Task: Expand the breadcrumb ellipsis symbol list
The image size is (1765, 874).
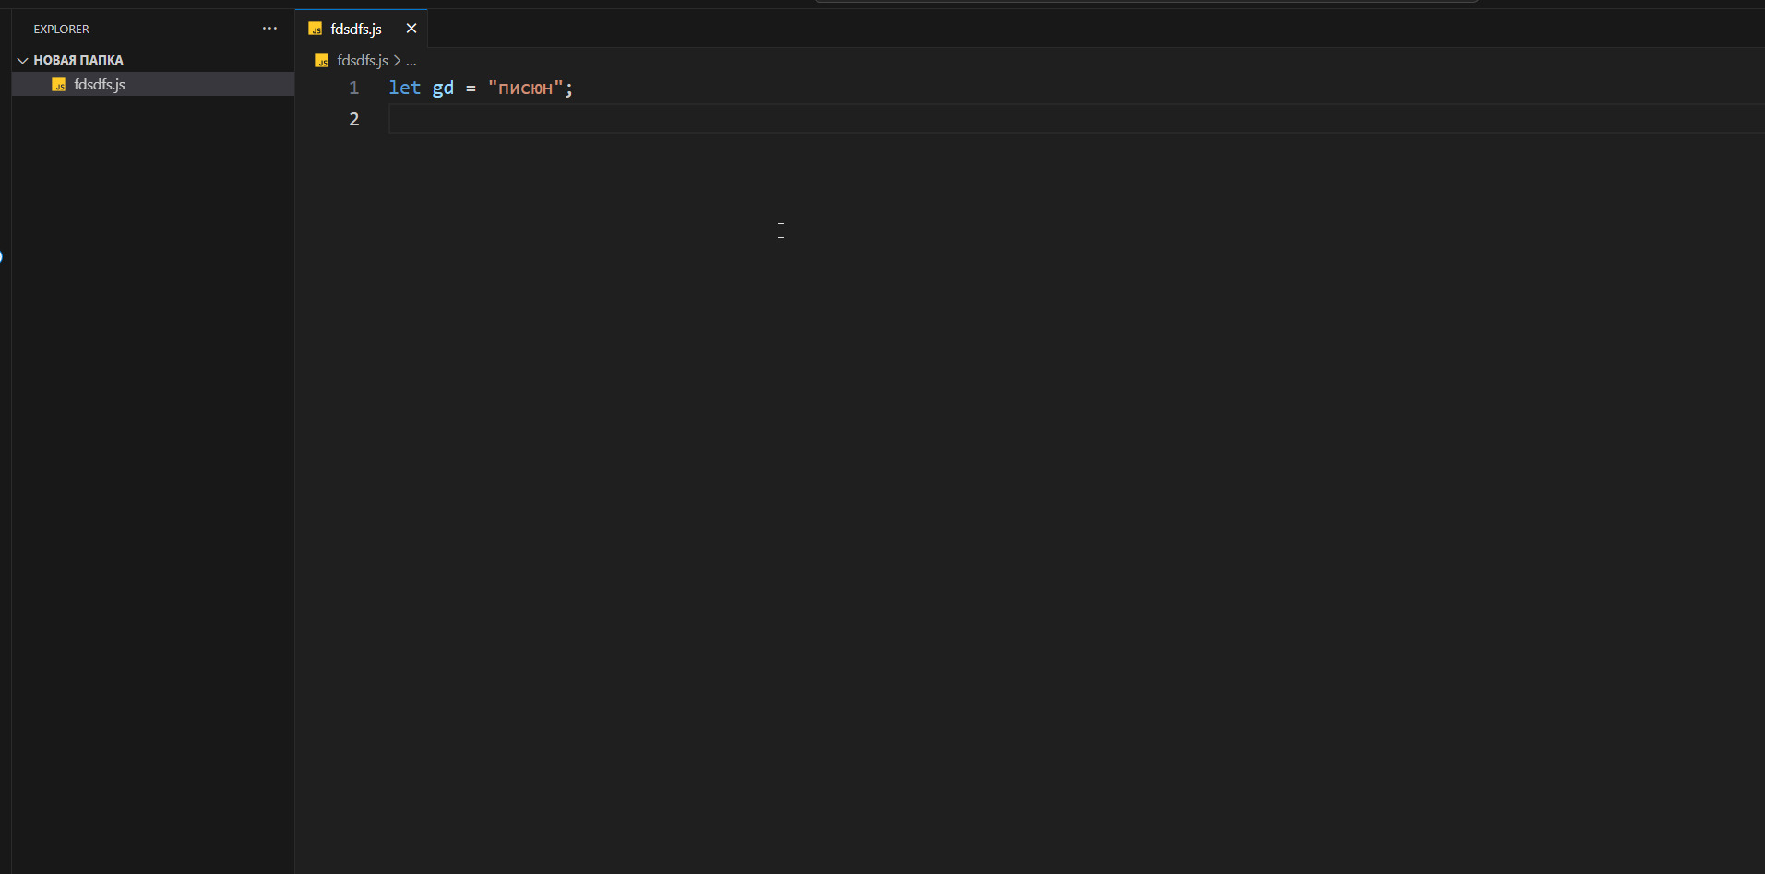Action: 411,61
